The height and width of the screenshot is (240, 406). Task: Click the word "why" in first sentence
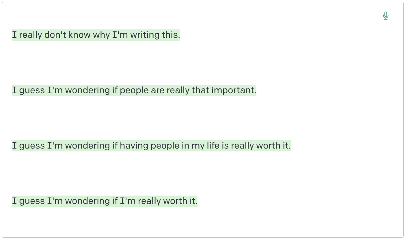(101, 35)
